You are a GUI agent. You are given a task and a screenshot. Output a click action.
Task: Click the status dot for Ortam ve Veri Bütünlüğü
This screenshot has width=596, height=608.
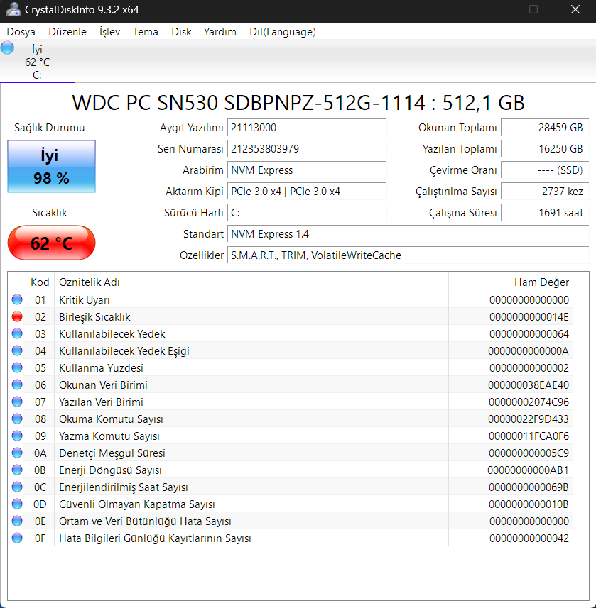(x=17, y=521)
